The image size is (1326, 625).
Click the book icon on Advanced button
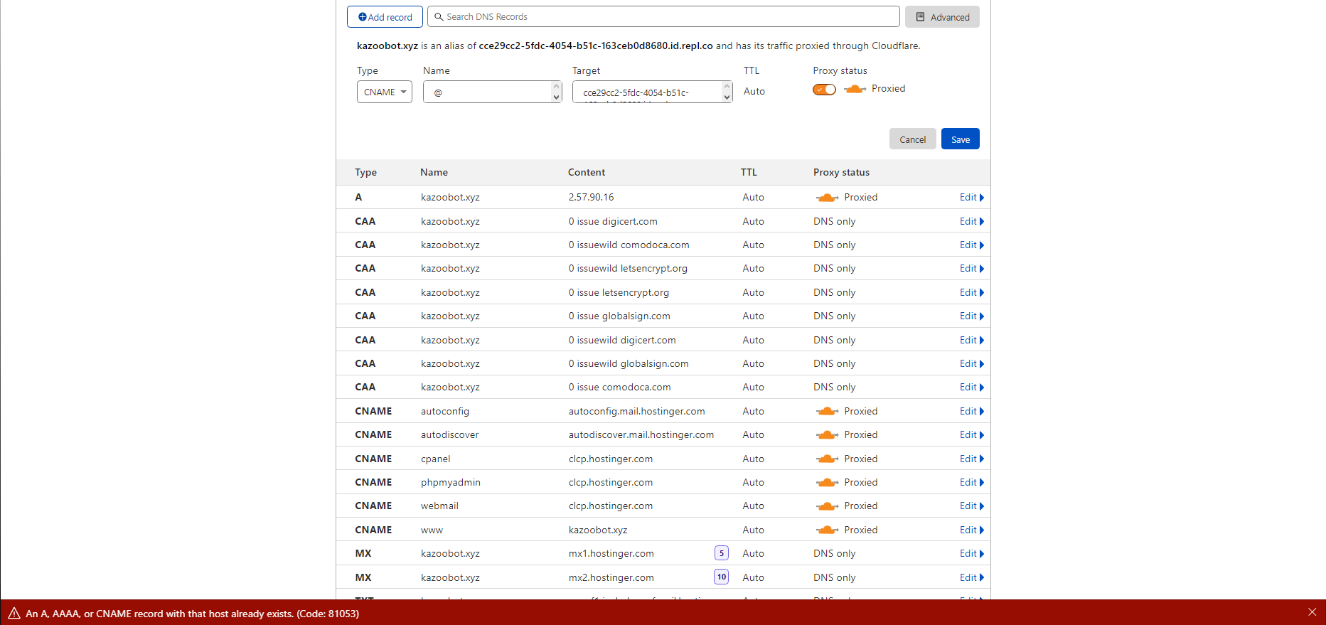pos(920,17)
